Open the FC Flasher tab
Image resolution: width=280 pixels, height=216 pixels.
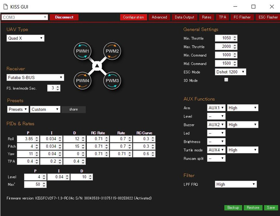[242, 17]
